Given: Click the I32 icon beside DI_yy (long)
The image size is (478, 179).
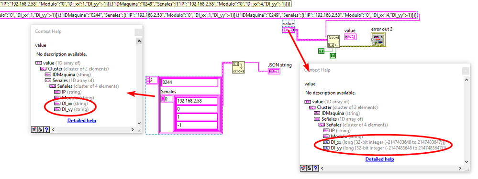Looking at the screenshot, I should tap(326, 148).
